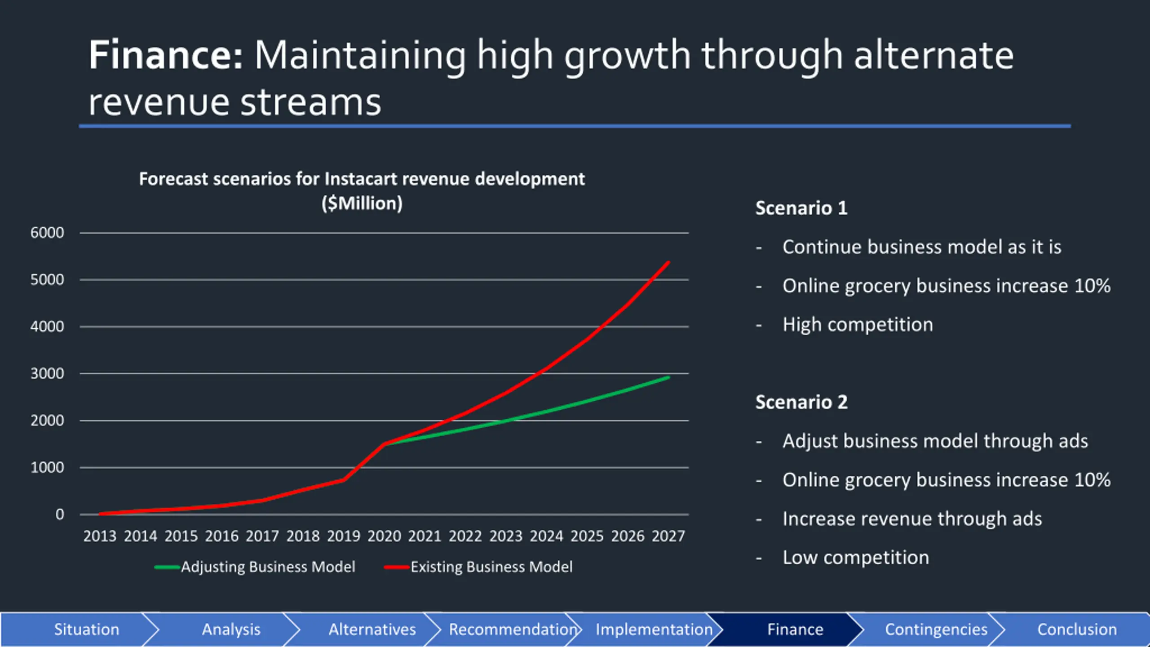The image size is (1150, 647).
Task: Click the '($Million)' chart subtitle
Action: click(x=362, y=203)
